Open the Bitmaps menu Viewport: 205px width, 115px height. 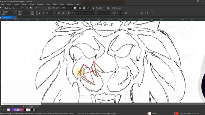pyautogui.click(x=40, y=4)
